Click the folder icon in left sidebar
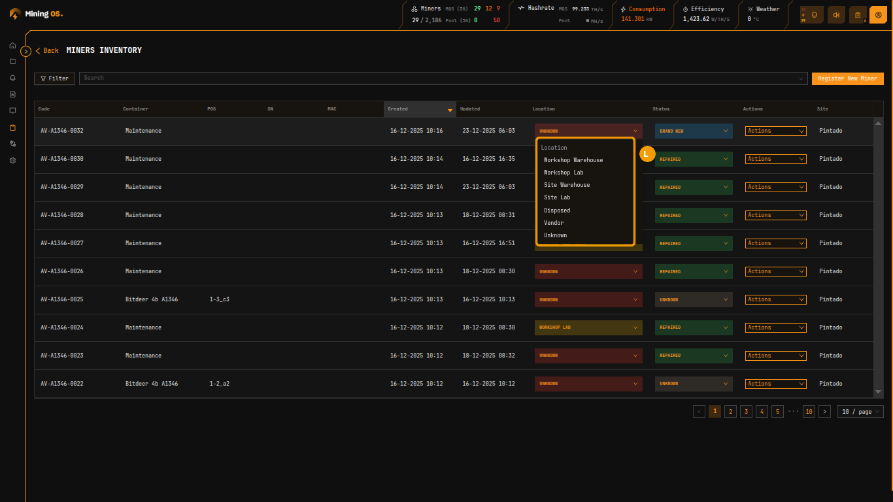893x502 pixels. (x=12, y=62)
